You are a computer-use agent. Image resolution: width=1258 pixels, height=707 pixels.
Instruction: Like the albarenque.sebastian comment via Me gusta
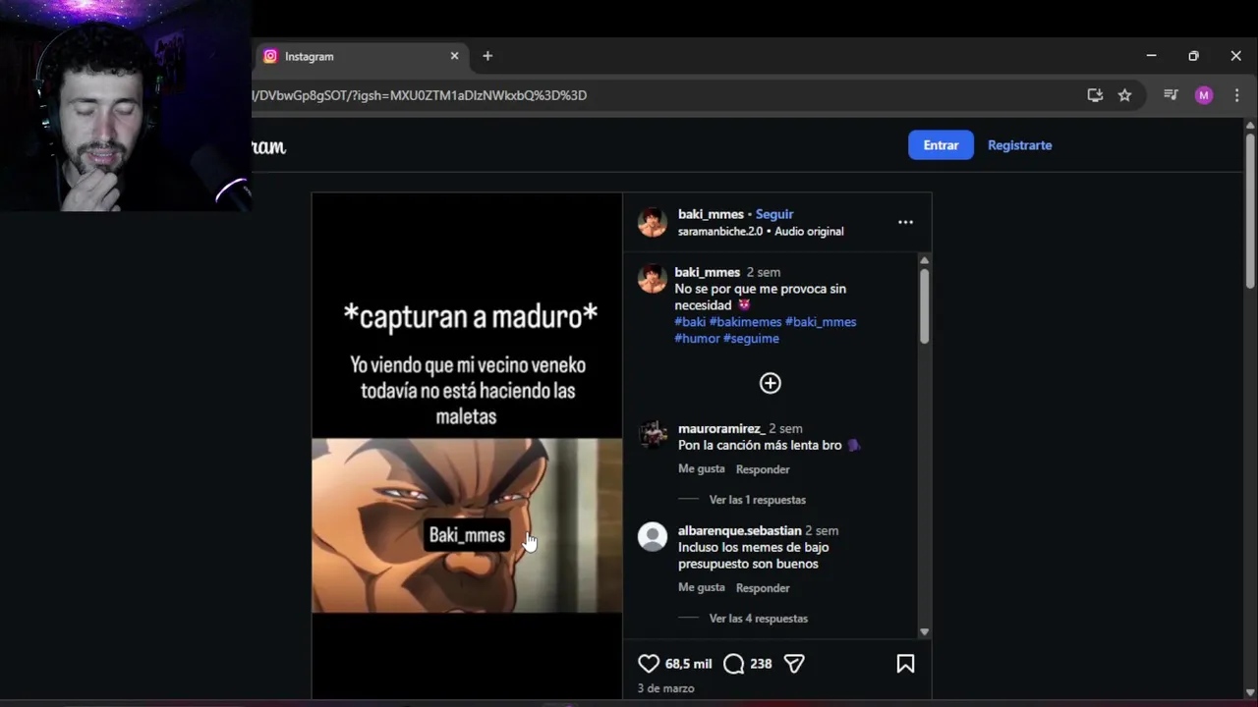pos(702,587)
